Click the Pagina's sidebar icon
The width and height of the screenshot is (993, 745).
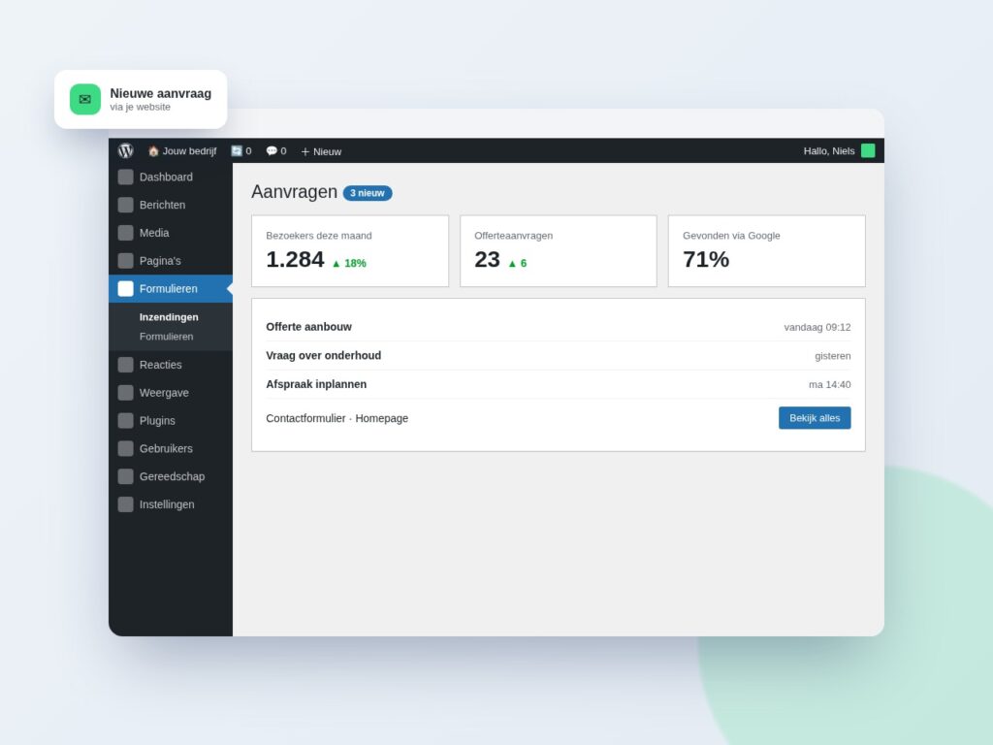point(125,260)
